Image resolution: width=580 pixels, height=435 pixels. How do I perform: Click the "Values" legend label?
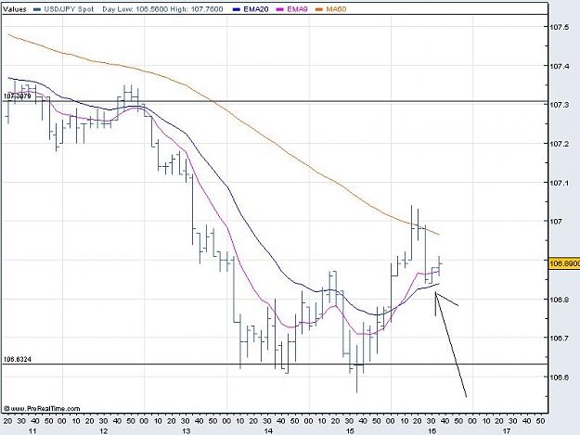[x=15, y=9]
